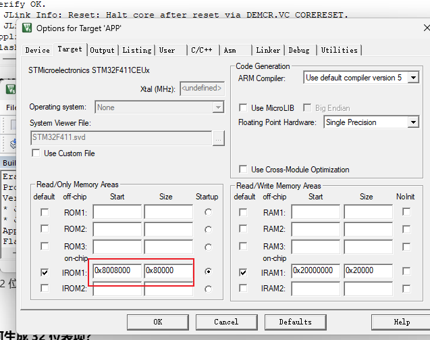Open the Floating Point Hardware dropdown
This screenshot has height=340, width=430.
click(x=413, y=122)
